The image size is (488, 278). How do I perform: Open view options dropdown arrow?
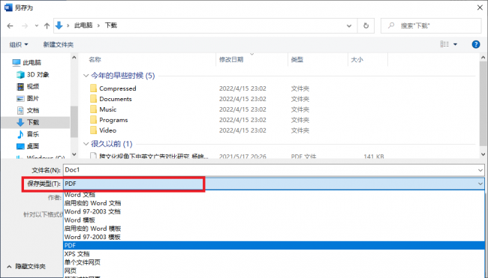(455, 44)
